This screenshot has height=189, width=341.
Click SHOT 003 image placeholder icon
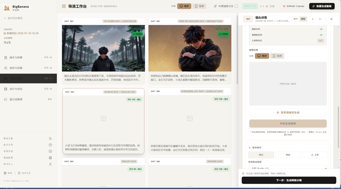click(x=104, y=118)
